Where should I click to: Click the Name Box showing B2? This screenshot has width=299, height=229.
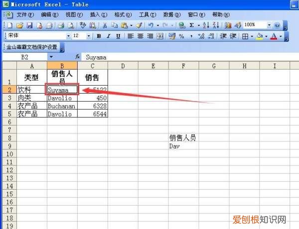[x=25, y=57]
